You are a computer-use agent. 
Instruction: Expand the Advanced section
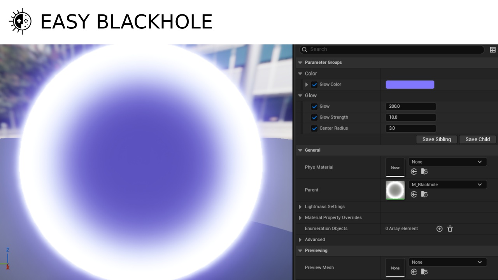(x=300, y=240)
